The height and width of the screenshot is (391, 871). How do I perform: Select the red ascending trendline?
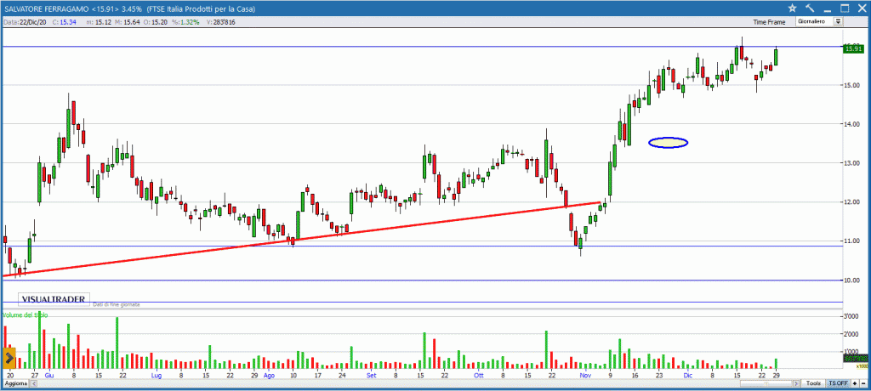(x=302, y=239)
